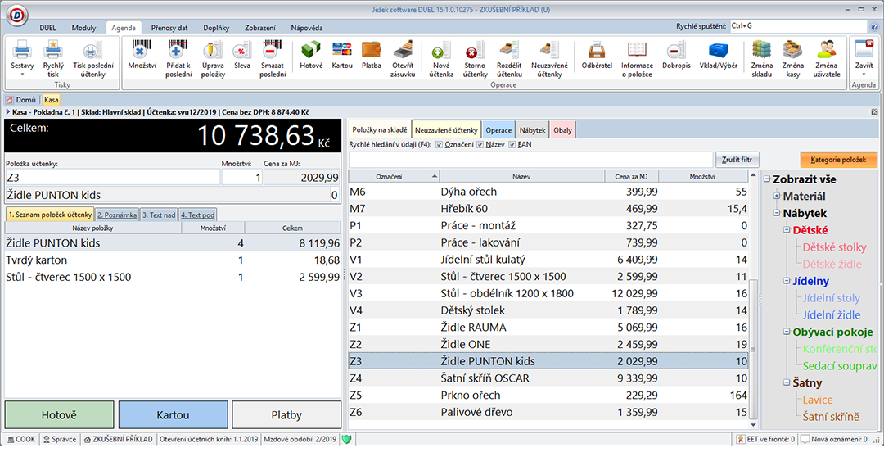Open the 2. Poznámka tab
The width and height of the screenshot is (884, 475).
[x=117, y=215]
